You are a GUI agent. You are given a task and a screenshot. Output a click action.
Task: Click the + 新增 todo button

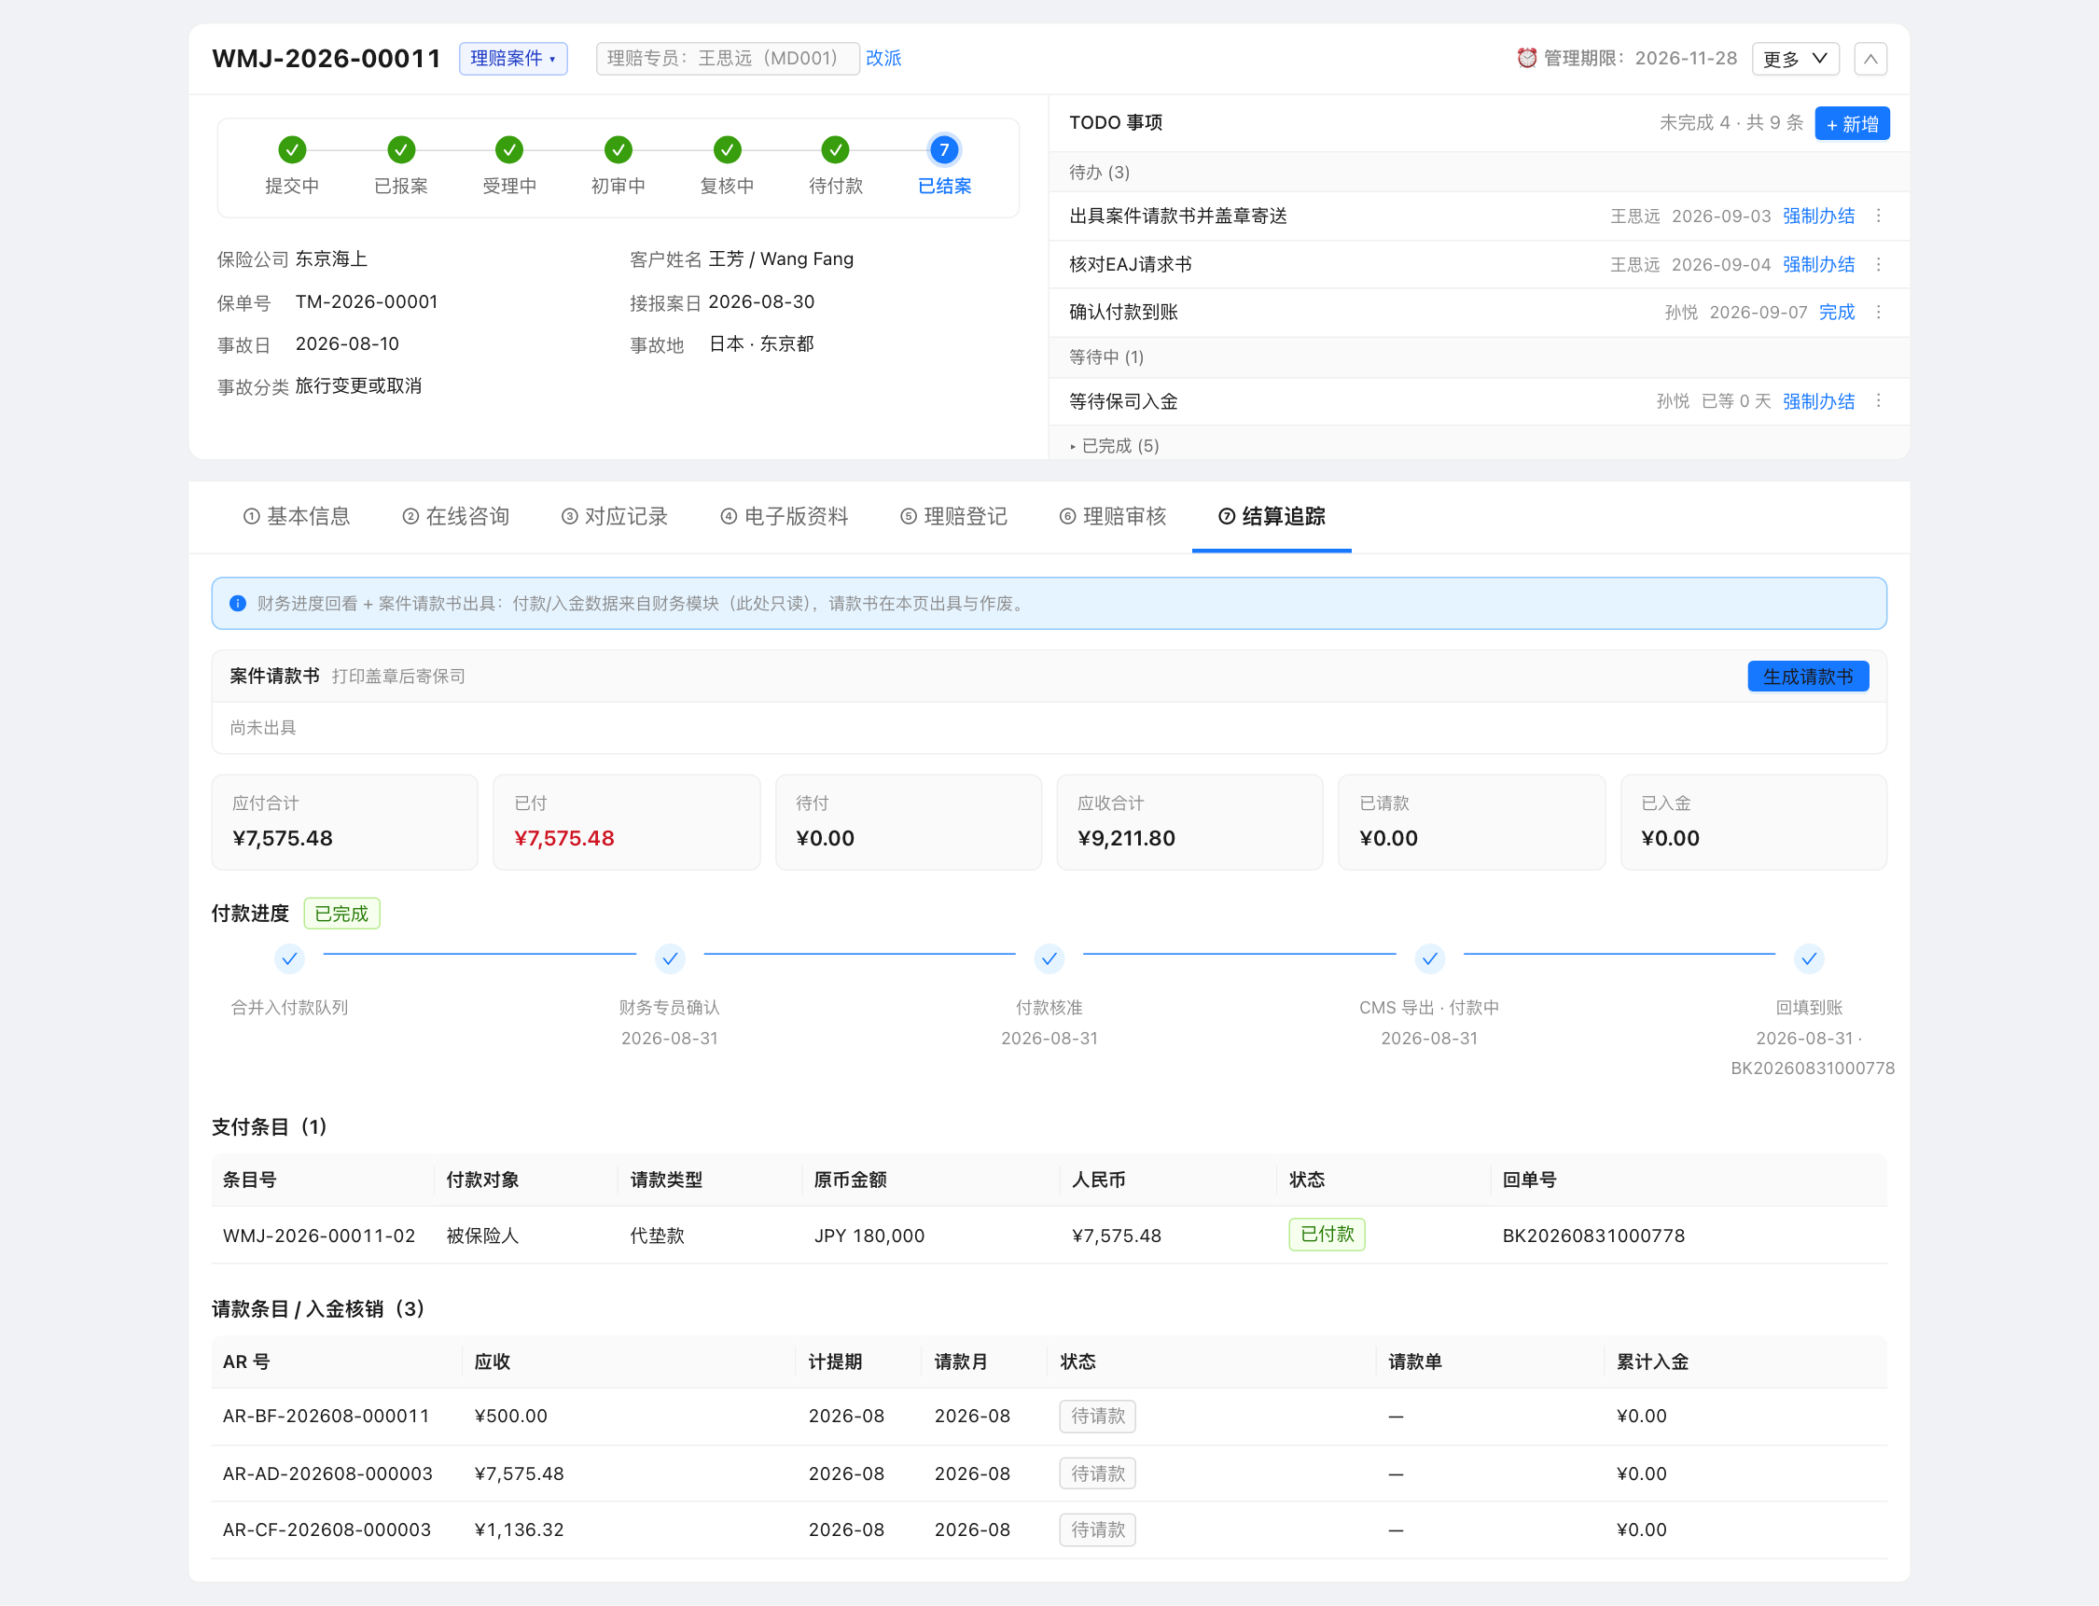(1852, 123)
